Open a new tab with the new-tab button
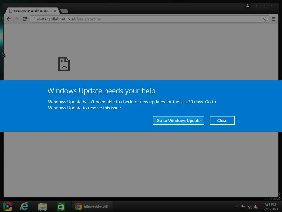Screen dimensions: 282x212 pos(64,11)
